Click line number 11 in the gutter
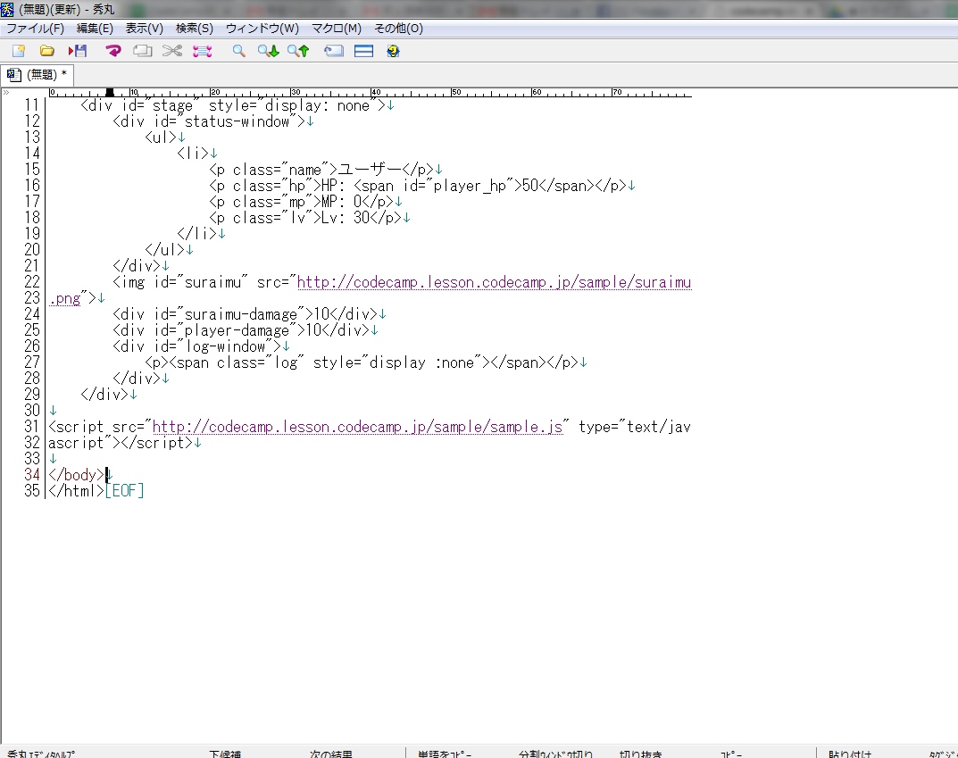The height and width of the screenshot is (758, 958). point(32,105)
